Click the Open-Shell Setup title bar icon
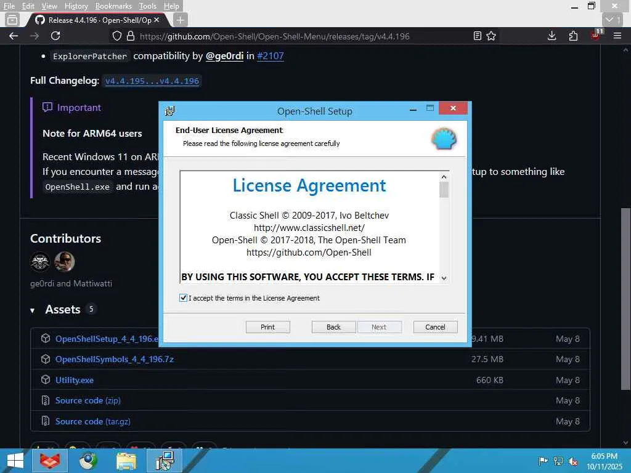631x473 pixels. click(x=170, y=111)
